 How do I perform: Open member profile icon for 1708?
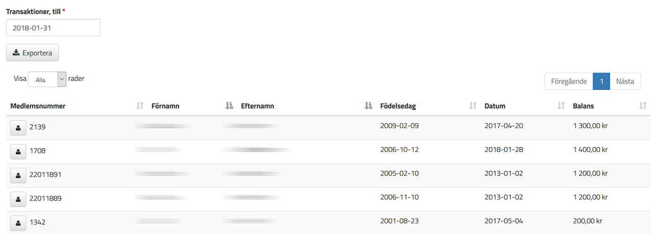tap(18, 151)
